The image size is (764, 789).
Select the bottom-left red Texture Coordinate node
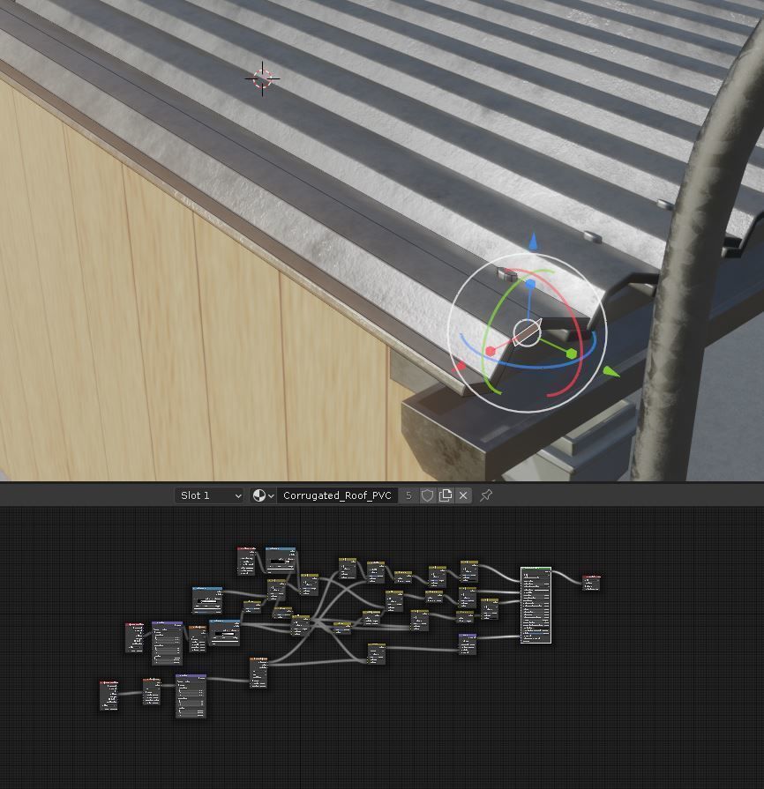[109, 696]
